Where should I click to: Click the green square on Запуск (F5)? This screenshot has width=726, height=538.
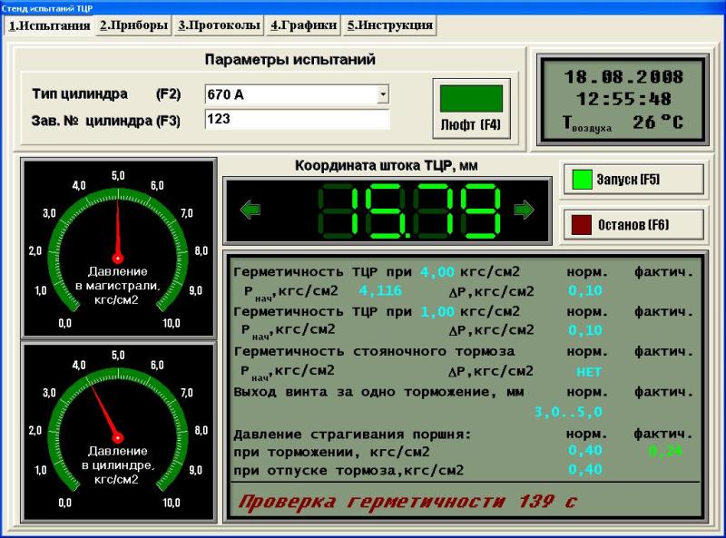click(x=582, y=180)
